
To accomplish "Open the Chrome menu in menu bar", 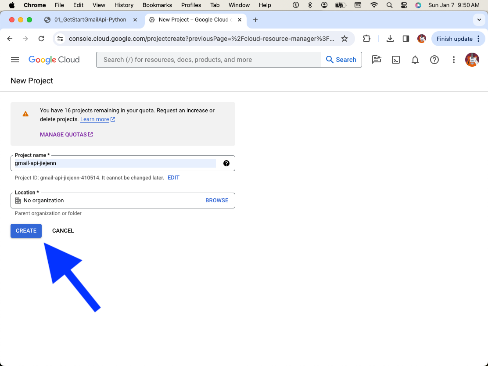I will coord(35,5).
